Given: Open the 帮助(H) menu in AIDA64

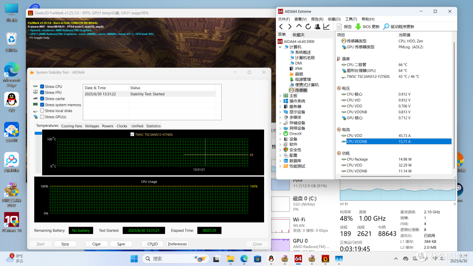Looking at the screenshot, I should pyautogui.click(x=368, y=19).
